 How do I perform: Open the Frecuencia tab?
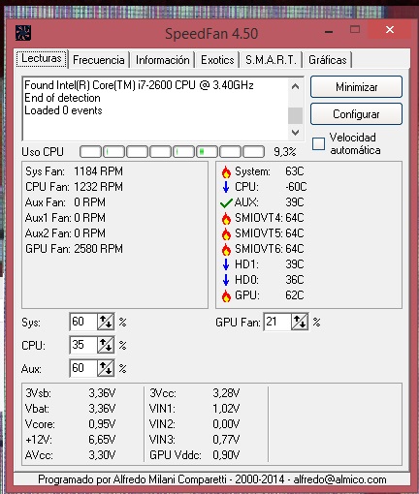coord(99,60)
